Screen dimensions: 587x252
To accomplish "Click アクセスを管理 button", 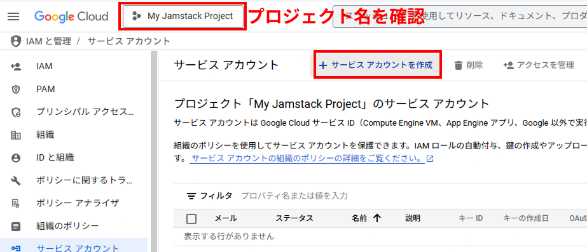I will [x=539, y=65].
